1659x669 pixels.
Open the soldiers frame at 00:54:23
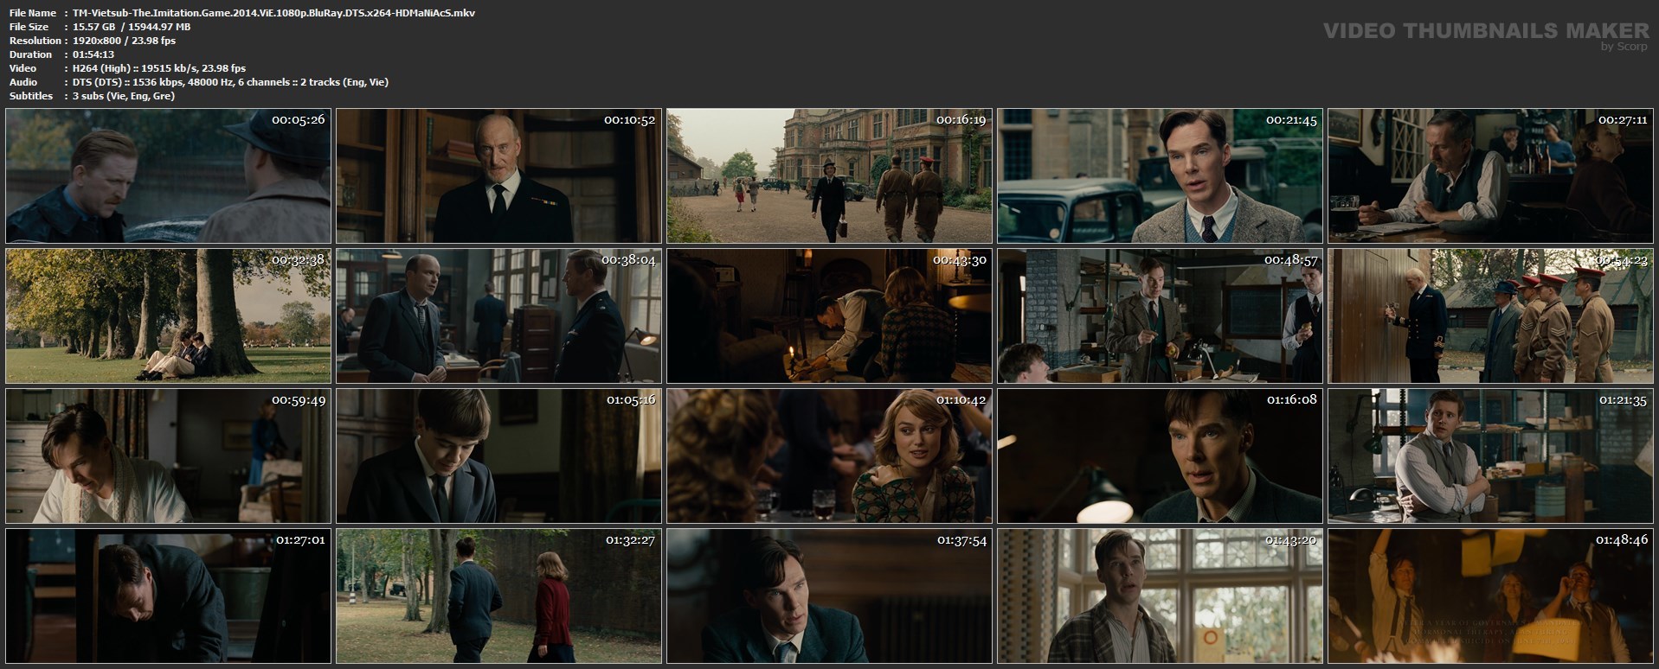1490,315
